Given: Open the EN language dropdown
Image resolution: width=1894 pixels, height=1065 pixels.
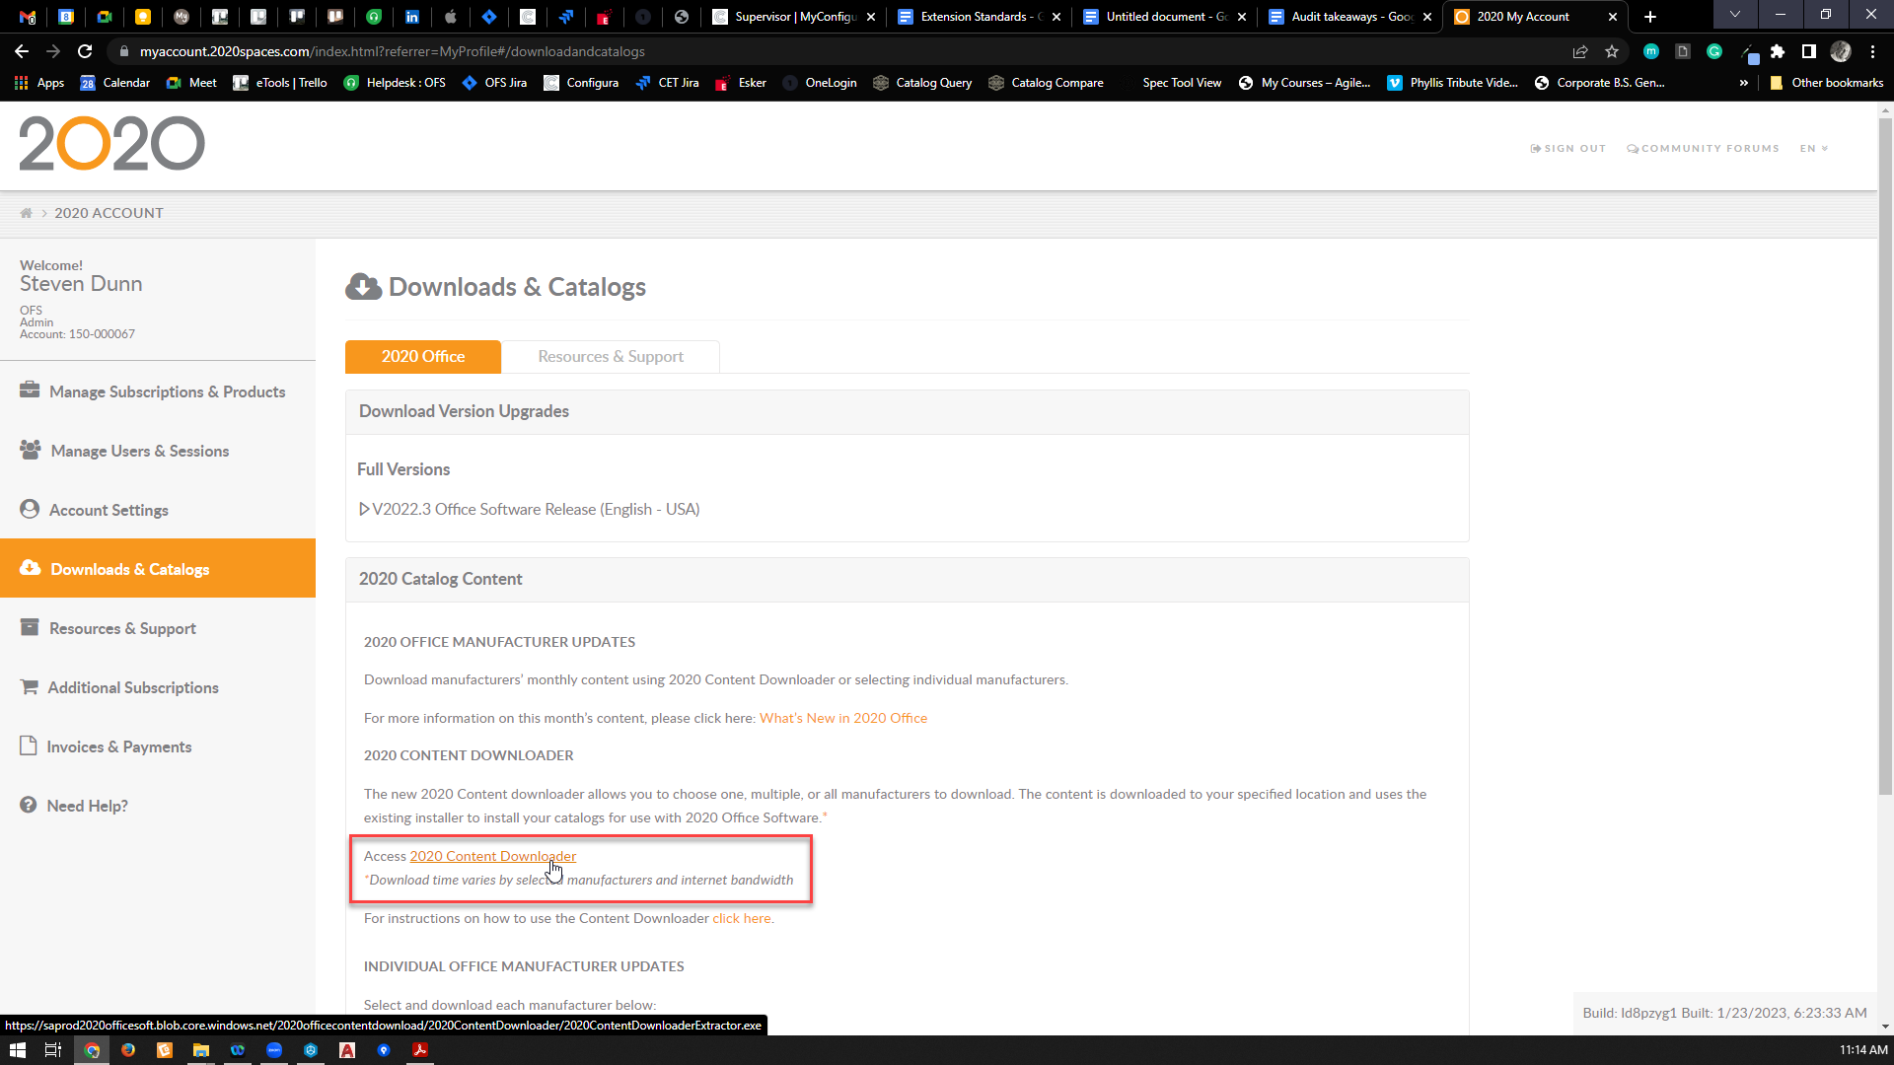Looking at the screenshot, I should click(1813, 149).
